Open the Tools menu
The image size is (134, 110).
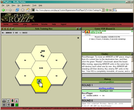[34, 5]
